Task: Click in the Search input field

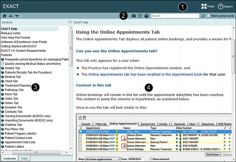Action: [175, 16]
